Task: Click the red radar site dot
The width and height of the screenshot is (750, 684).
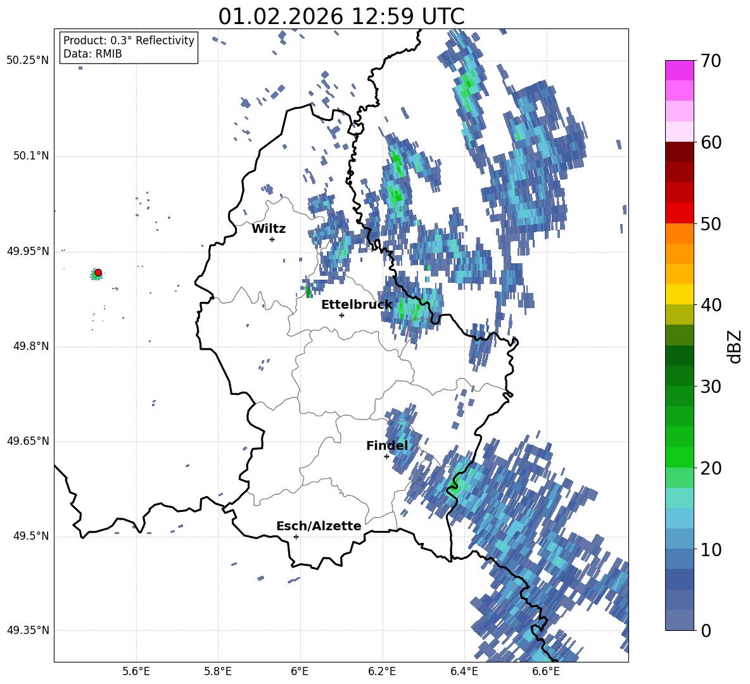Action: point(98,273)
